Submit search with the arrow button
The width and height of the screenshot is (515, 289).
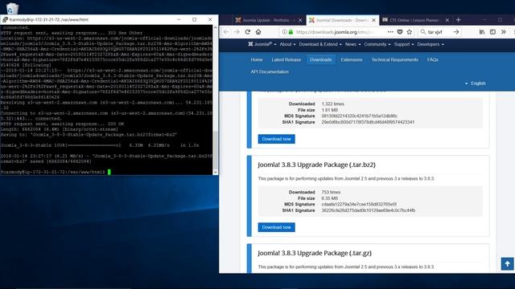[x=456, y=32]
